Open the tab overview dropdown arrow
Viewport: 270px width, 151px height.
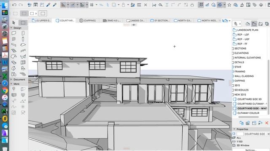[229, 21]
